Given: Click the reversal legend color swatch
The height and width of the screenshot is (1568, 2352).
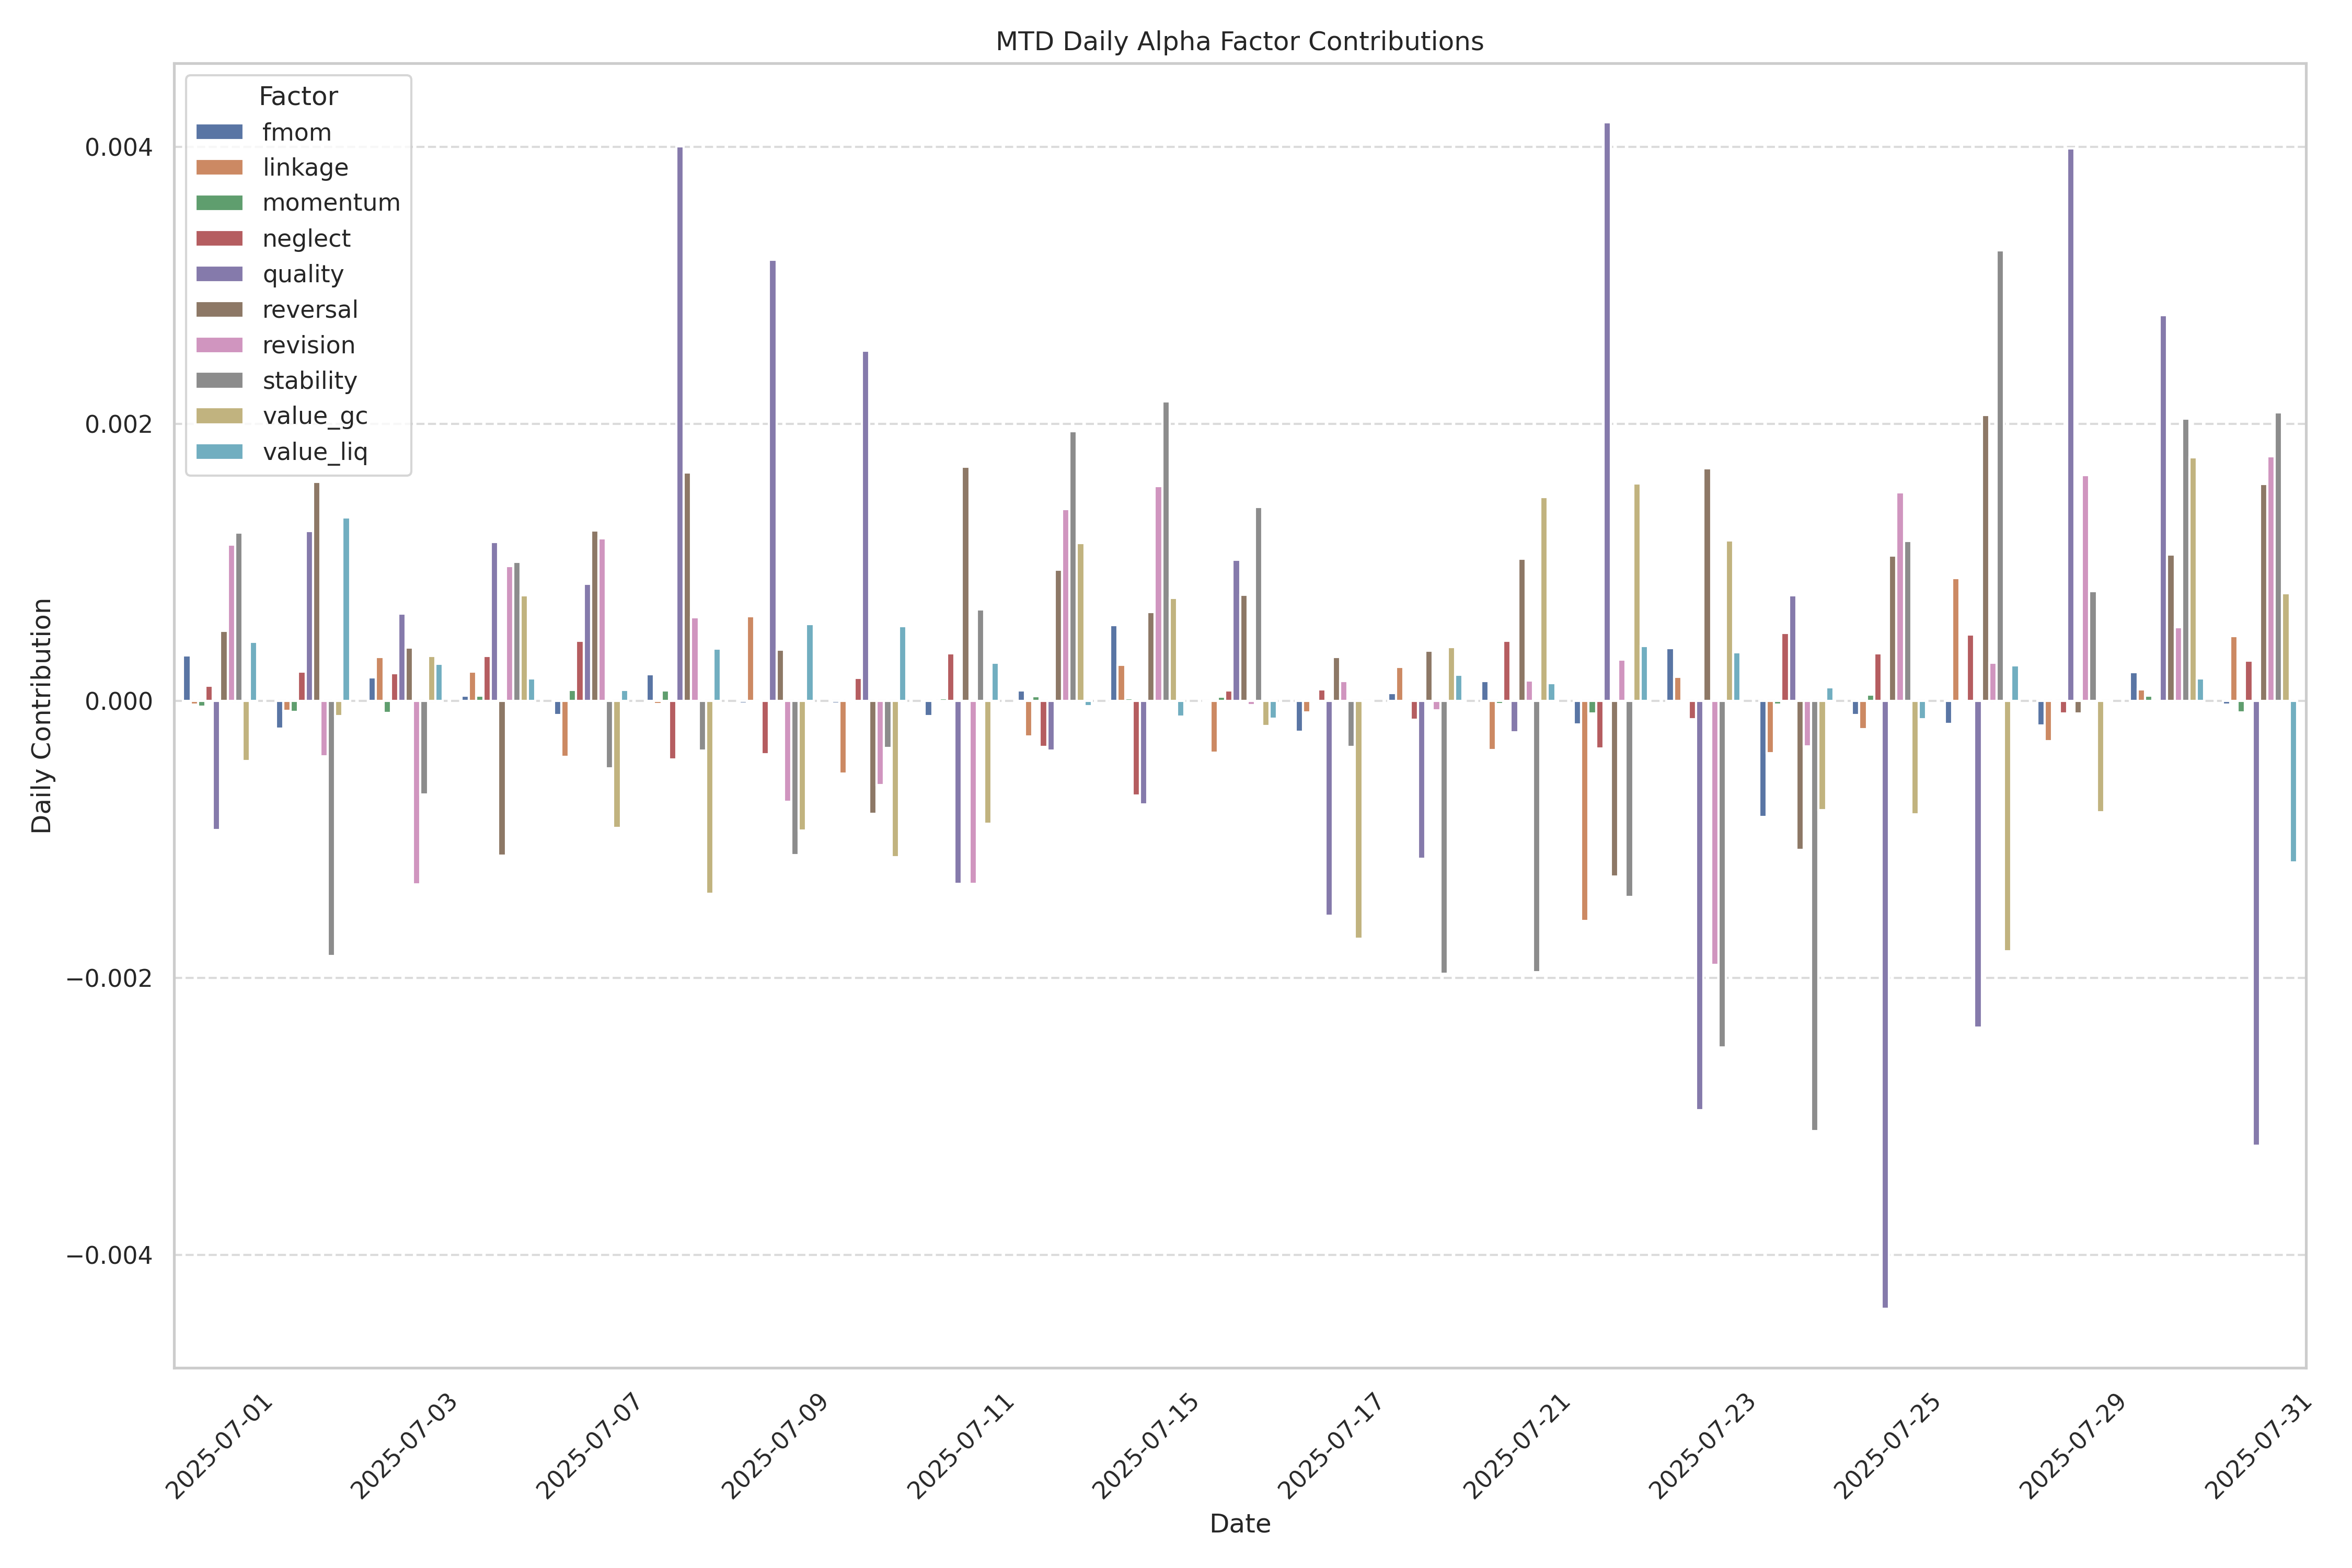Looking at the screenshot, I should (x=219, y=309).
